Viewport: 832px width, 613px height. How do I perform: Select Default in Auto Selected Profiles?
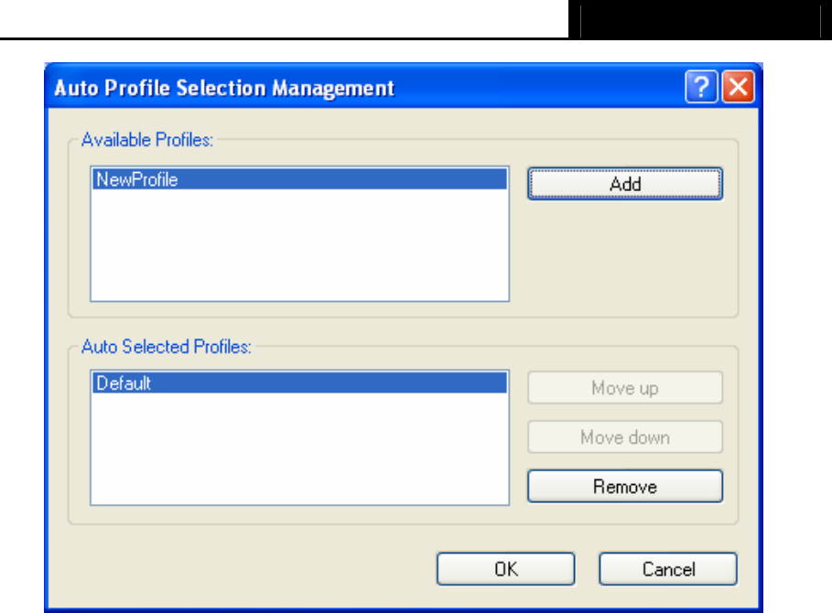point(300,382)
